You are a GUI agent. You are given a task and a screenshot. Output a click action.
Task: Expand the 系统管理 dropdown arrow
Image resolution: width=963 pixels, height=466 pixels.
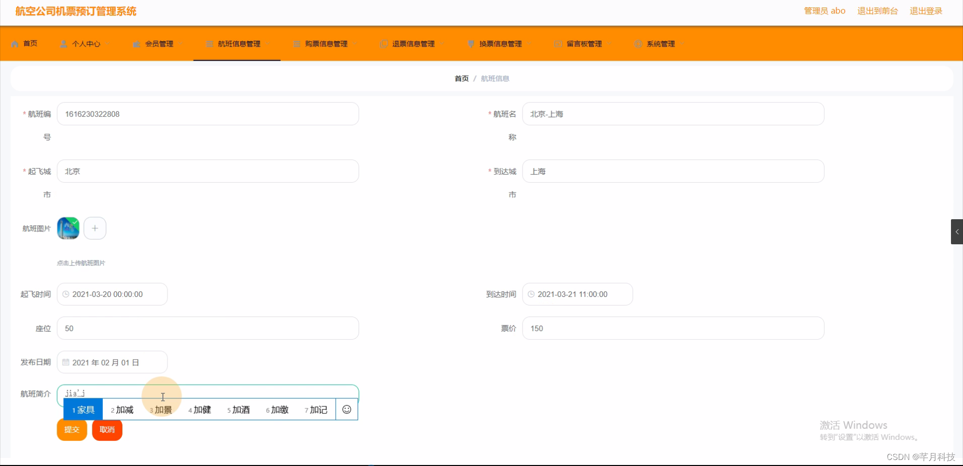(x=683, y=44)
